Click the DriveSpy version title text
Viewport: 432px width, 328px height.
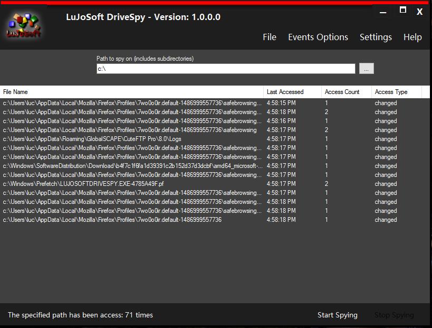pos(143,17)
